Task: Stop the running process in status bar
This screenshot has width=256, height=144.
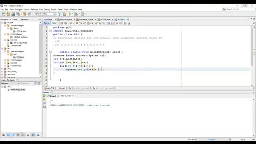Action: point(230,140)
